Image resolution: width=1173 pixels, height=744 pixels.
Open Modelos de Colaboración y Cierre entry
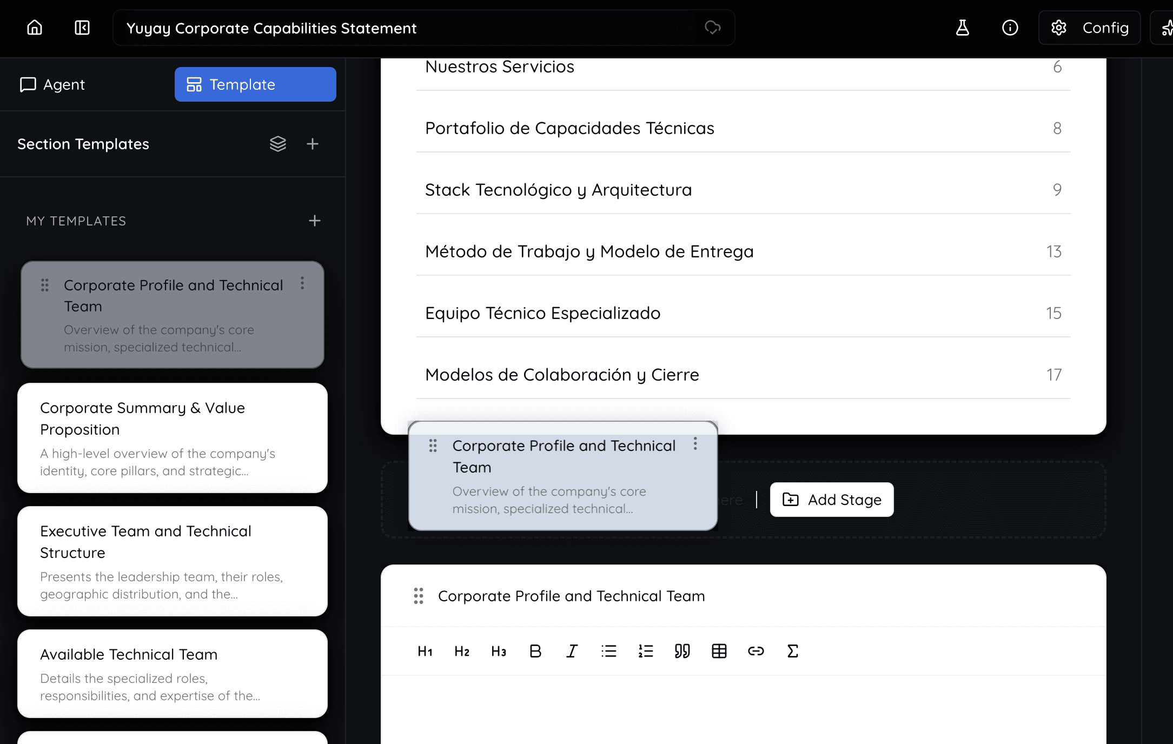743,375
